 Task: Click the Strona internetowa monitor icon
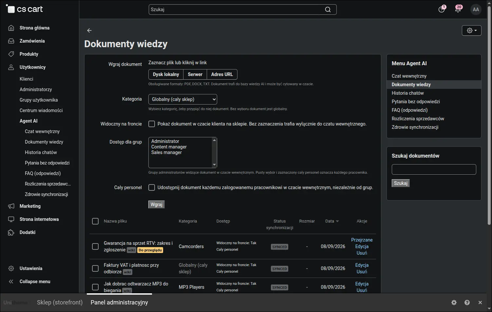(11, 219)
